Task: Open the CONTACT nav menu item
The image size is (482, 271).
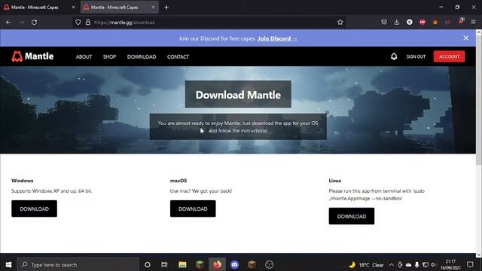Action: pyautogui.click(x=178, y=57)
